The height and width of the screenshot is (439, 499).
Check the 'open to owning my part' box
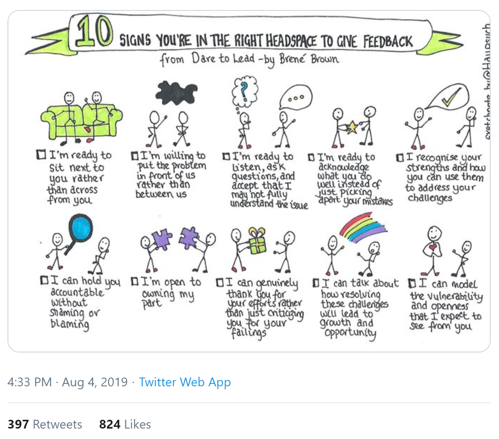[135, 281]
